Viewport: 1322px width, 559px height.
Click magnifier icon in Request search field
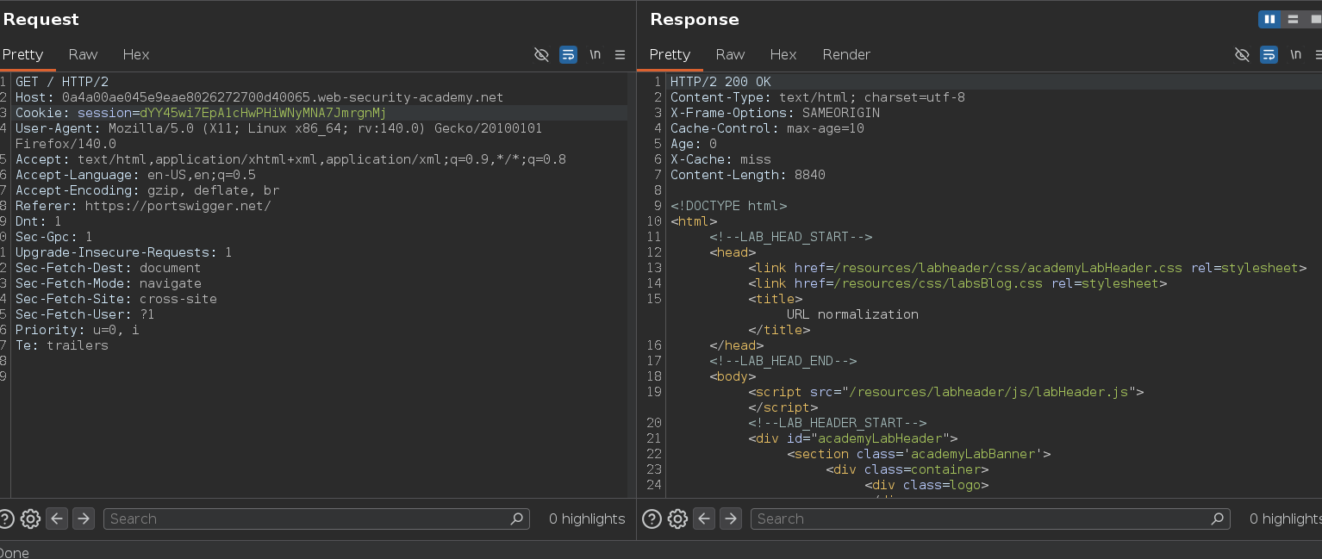[517, 519]
